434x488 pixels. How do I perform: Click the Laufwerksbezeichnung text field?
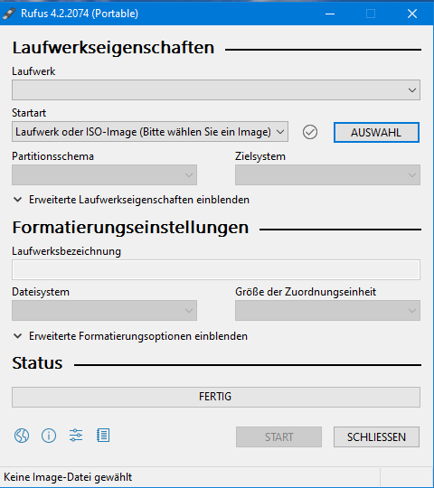click(216, 269)
